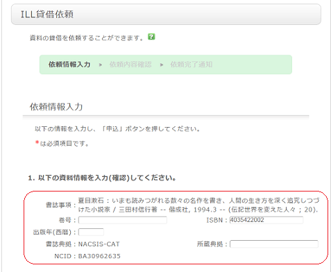The height and width of the screenshot is (272, 331).
Task: Place cursor in 所蔵典拠 field
Action: 274,244
